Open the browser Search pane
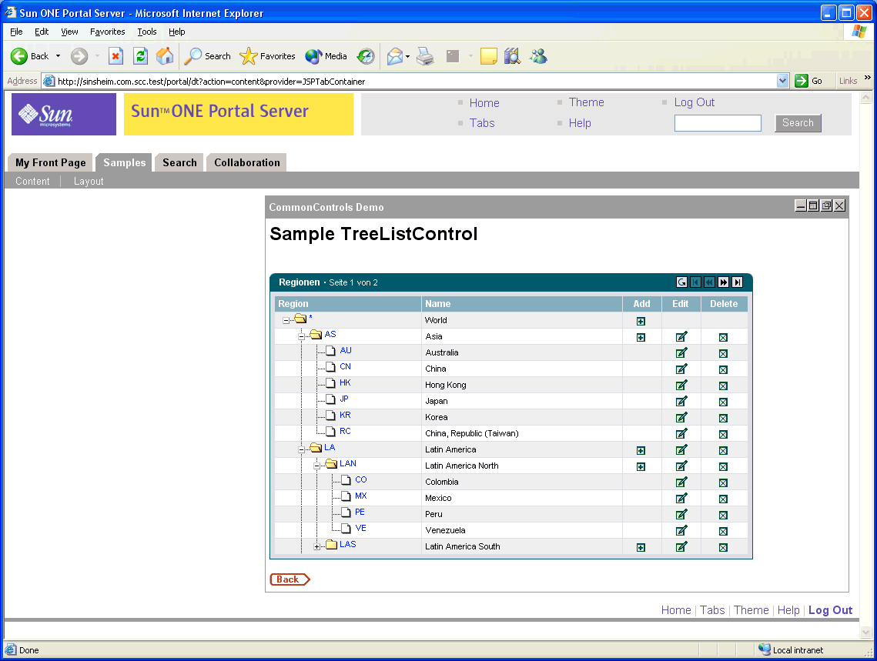The height and width of the screenshot is (661, 877). click(207, 56)
